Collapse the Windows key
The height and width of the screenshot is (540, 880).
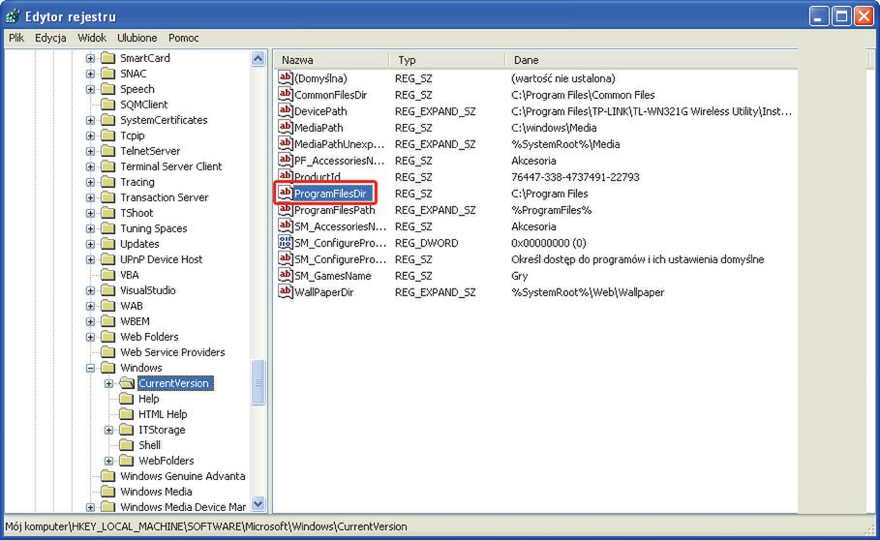pyautogui.click(x=90, y=368)
